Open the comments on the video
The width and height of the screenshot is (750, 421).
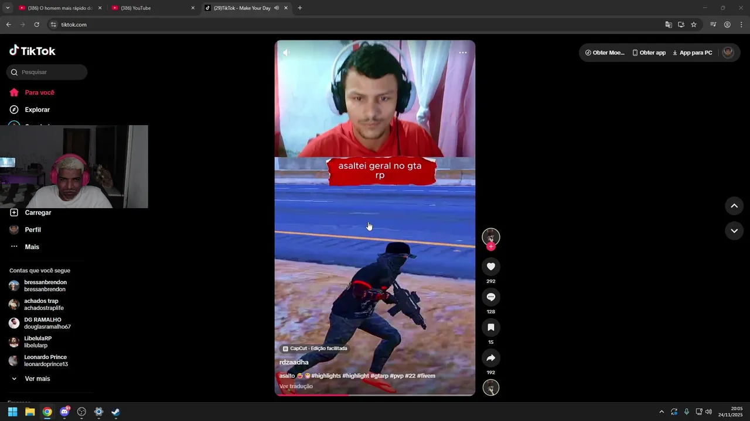[491, 297]
